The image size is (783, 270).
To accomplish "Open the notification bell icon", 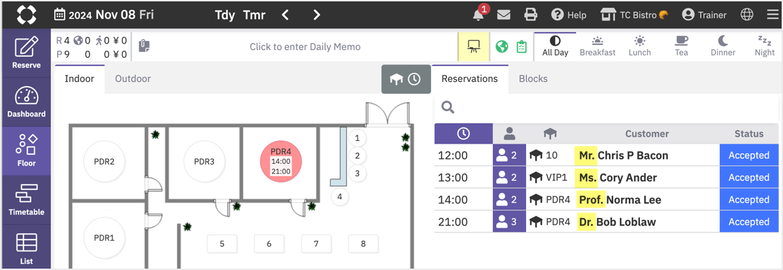I will click(478, 15).
